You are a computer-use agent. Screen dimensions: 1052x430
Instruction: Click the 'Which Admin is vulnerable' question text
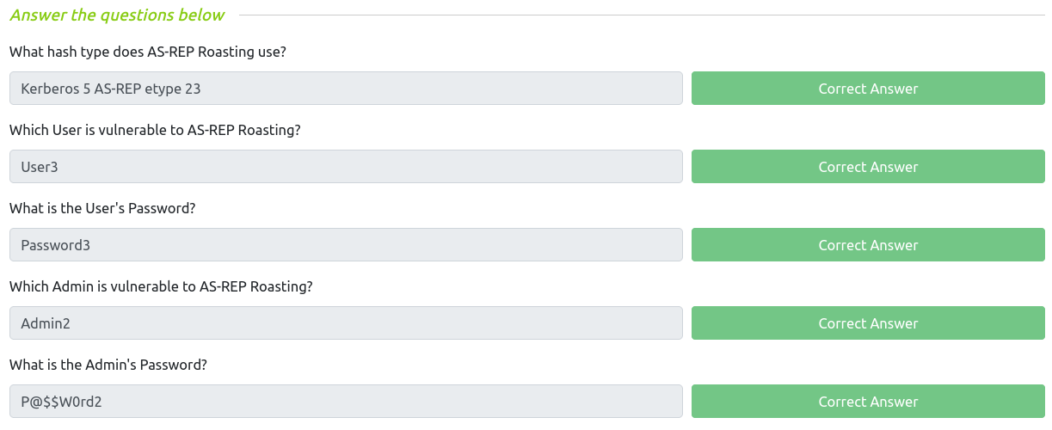pos(161,286)
